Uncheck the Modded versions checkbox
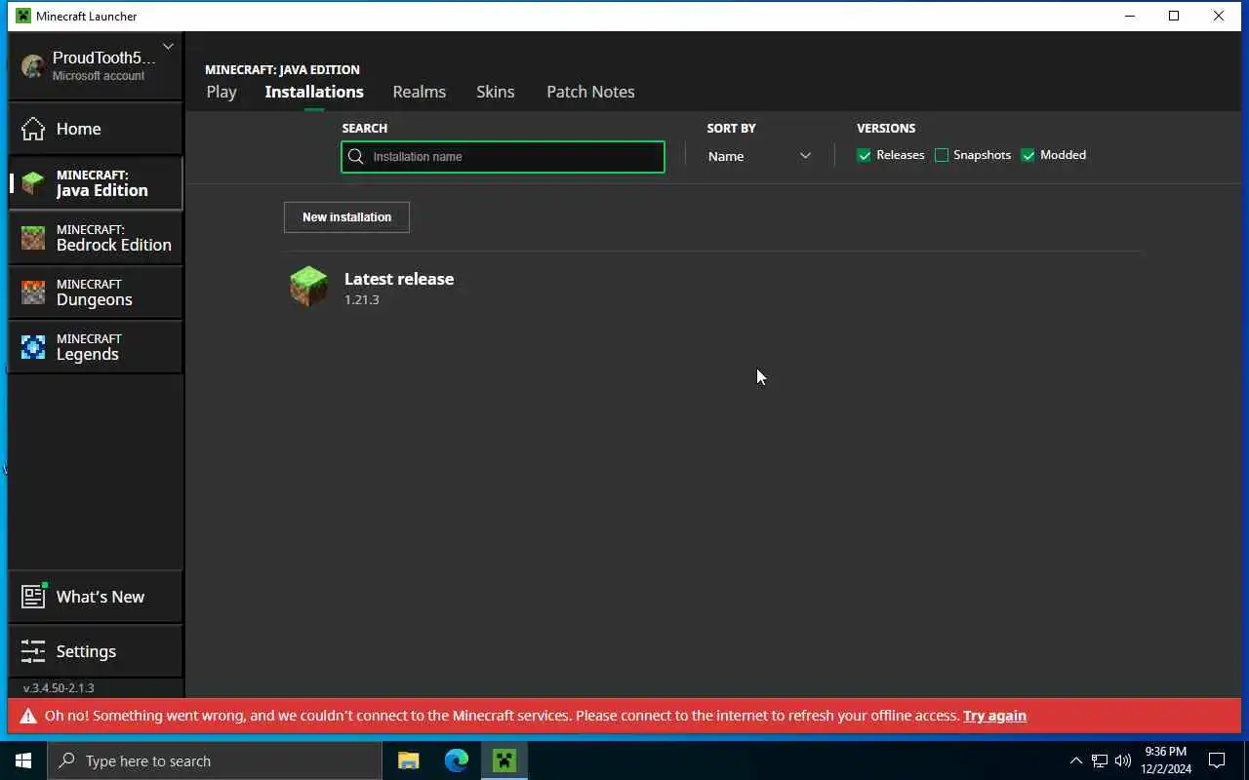 1027,155
